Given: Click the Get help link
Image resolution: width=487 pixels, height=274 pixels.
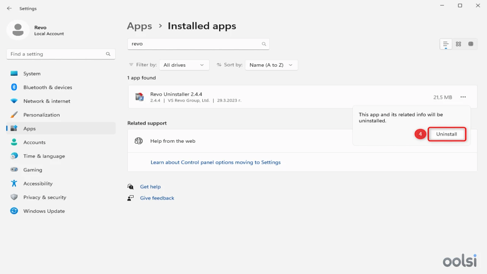Looking at the screenshot, I should point(150,186).
